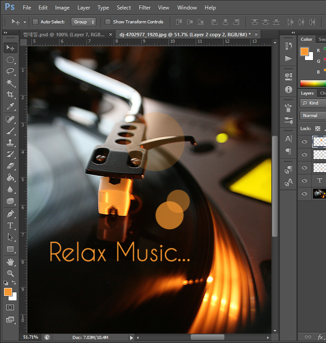Pick a color from the spectrum ramp

pos(313,83)
